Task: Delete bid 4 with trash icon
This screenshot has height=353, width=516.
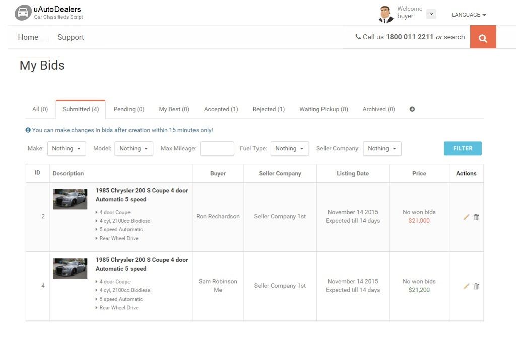Action: pos(476,286)
